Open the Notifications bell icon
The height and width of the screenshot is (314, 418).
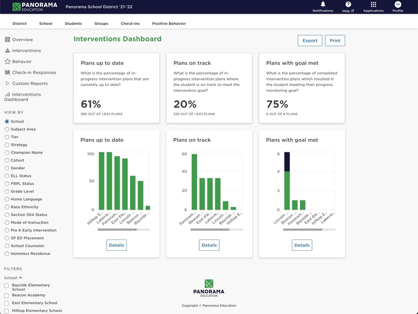pos(323,4)
